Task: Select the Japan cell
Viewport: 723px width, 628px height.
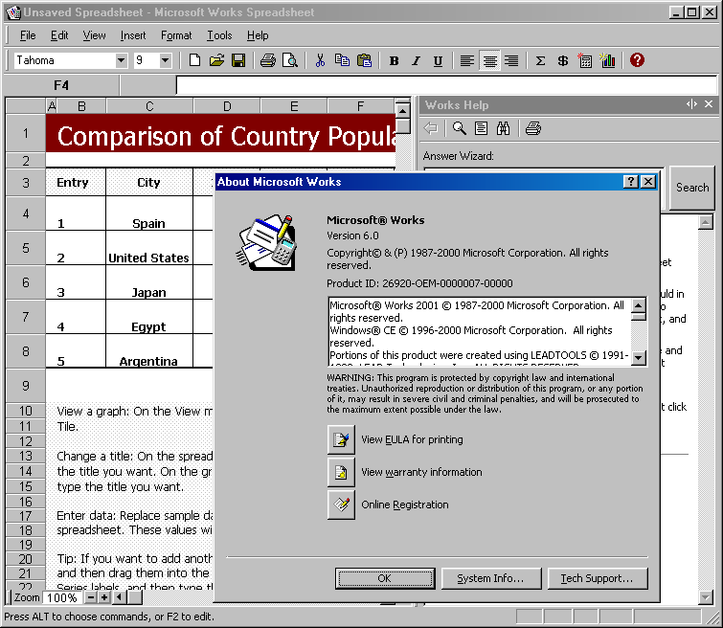Action: pyautogui.click(x=149, y=282)
